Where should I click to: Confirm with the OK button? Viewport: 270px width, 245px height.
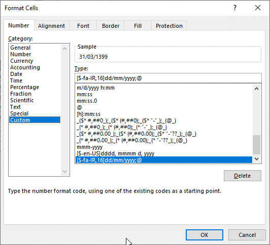point(205,235)
